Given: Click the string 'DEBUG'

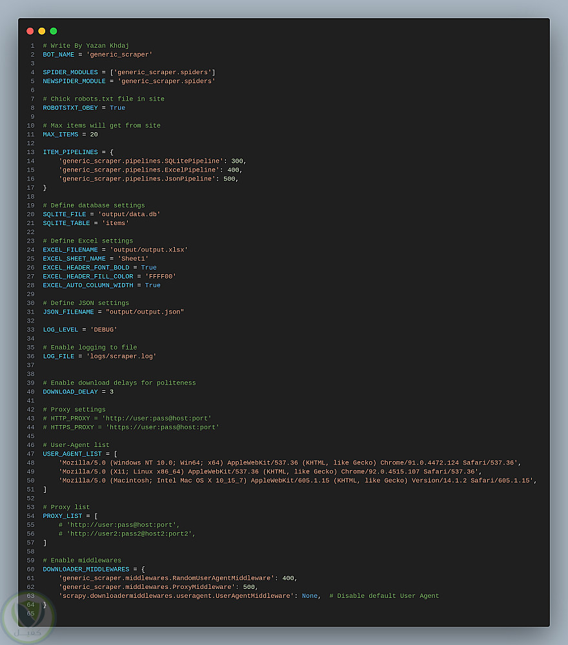Looking at the screenshot, I should tap(104, 330).
